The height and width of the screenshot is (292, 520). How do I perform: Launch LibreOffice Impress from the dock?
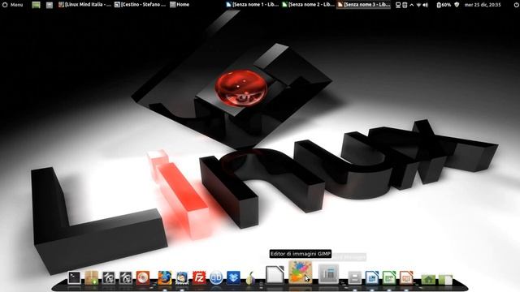406,277
